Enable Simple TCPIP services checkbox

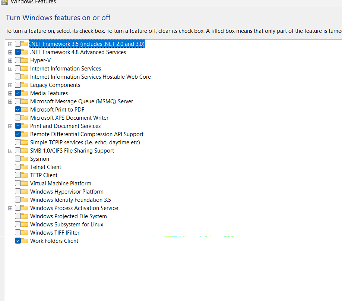point(18,142)
